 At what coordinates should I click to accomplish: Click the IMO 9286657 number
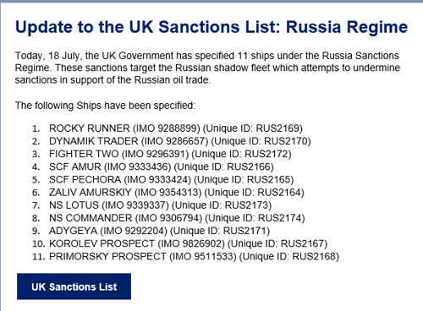pos(176,141)
